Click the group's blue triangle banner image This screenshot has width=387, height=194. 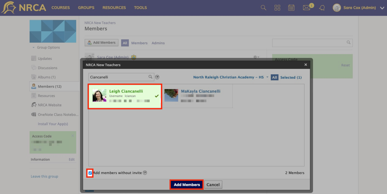click(x=53, y=31)
